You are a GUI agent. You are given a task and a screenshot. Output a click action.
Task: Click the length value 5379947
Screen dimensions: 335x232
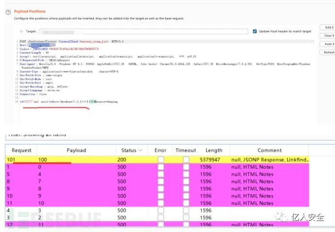point(210,160)
